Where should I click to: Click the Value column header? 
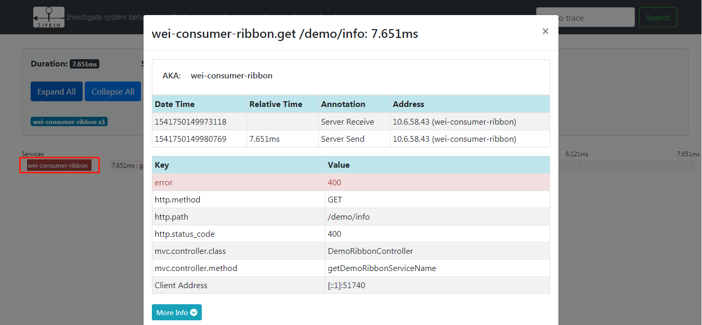point(437,165)
